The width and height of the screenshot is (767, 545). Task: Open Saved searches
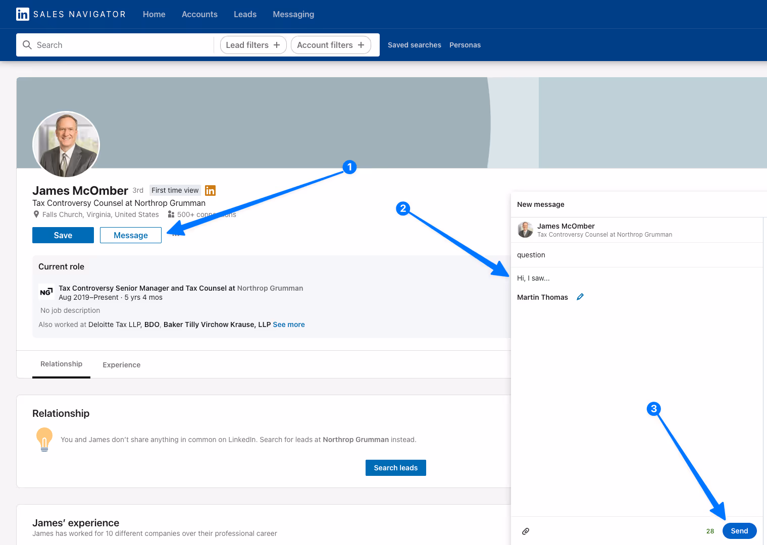click(415, 45)
